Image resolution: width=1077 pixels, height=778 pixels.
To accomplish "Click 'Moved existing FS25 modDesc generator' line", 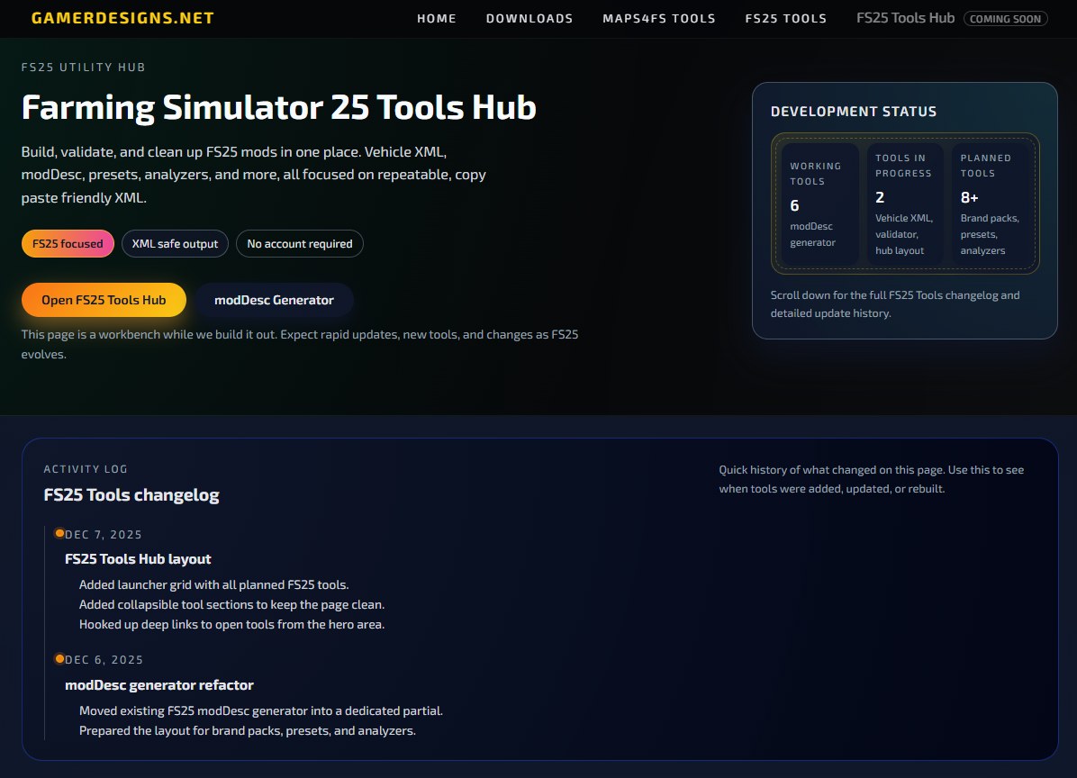I will (261, 711).
